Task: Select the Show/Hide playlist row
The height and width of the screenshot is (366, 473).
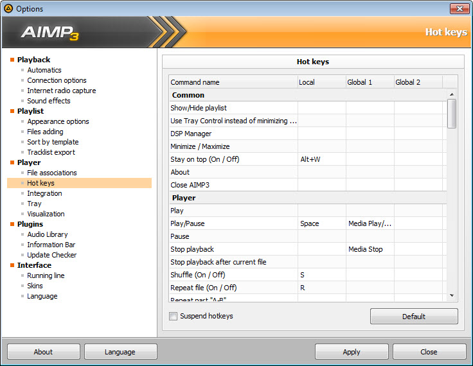Action: [x=308, y=108]
